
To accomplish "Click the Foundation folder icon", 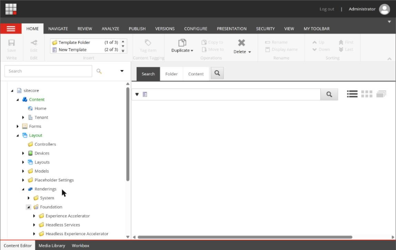I will pyautogui.click(x=36, y=207).
